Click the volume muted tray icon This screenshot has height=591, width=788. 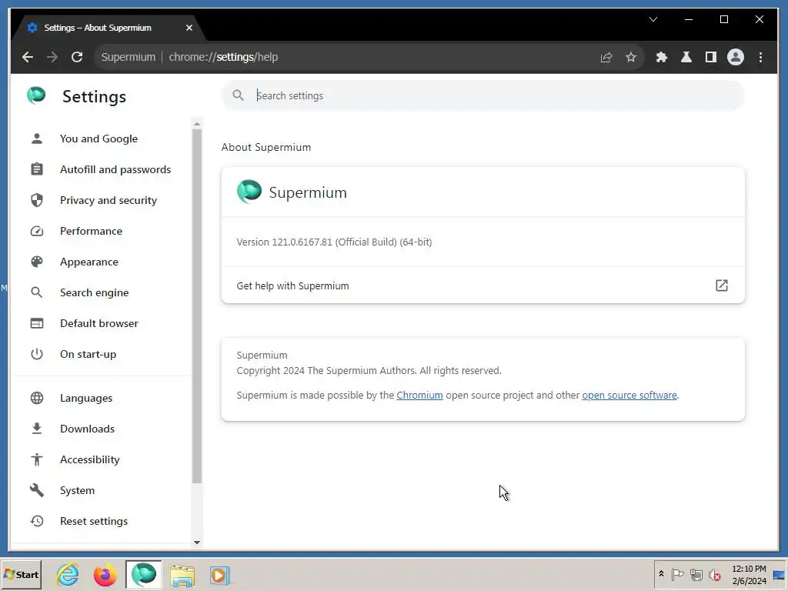(714, 574)
